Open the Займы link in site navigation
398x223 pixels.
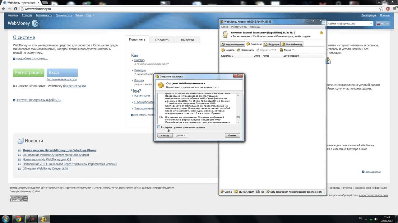click(x=79, y=15)
